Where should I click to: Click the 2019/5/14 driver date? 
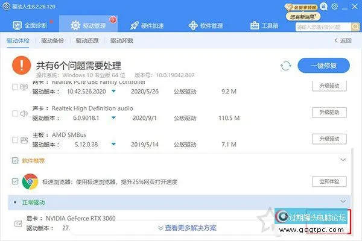[x=145, y=145]
